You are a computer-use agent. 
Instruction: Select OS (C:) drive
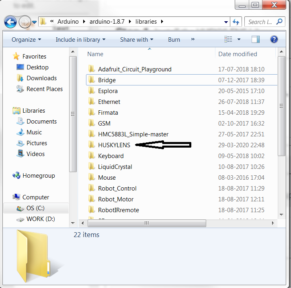(x=35, y=208)
